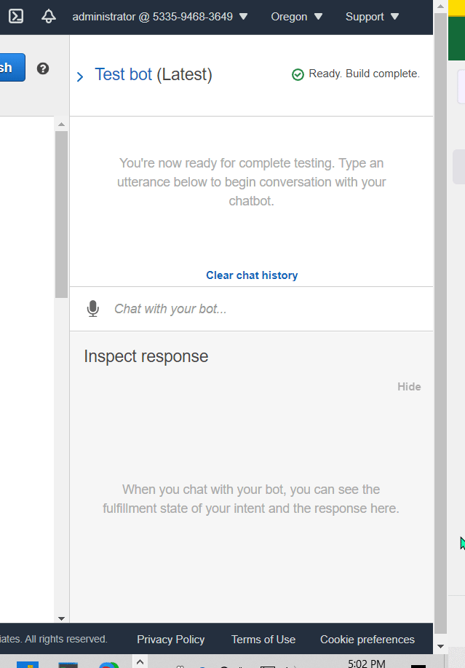Open the Terms of Use page
465x668 pixels.
click(x=263, y=639)
